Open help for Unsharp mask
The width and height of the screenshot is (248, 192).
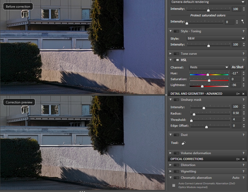(243, 100)
